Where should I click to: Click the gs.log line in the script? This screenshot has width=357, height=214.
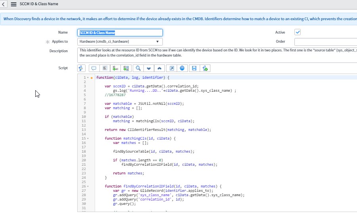click(x=174, y=91)
